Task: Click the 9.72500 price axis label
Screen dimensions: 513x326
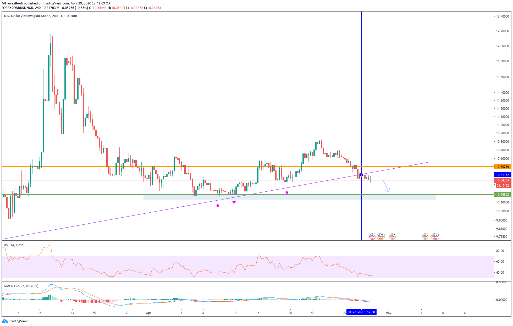Action: (x=502, y=237)
